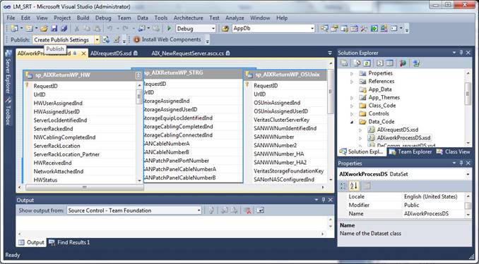
Task: Click the Refresh icon in Solution Explorer toolbar
Action: (x=367, y=63)
